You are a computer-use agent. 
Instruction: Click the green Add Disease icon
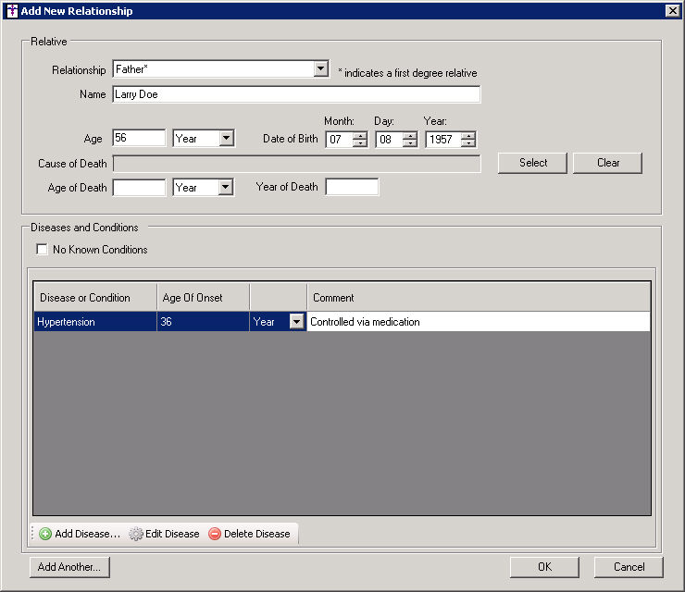coord(45,534)
